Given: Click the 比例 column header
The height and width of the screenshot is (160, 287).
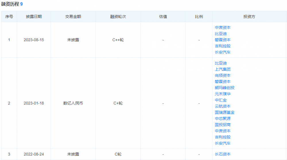Looking at the screenshot, I should [x=199, y=17].
